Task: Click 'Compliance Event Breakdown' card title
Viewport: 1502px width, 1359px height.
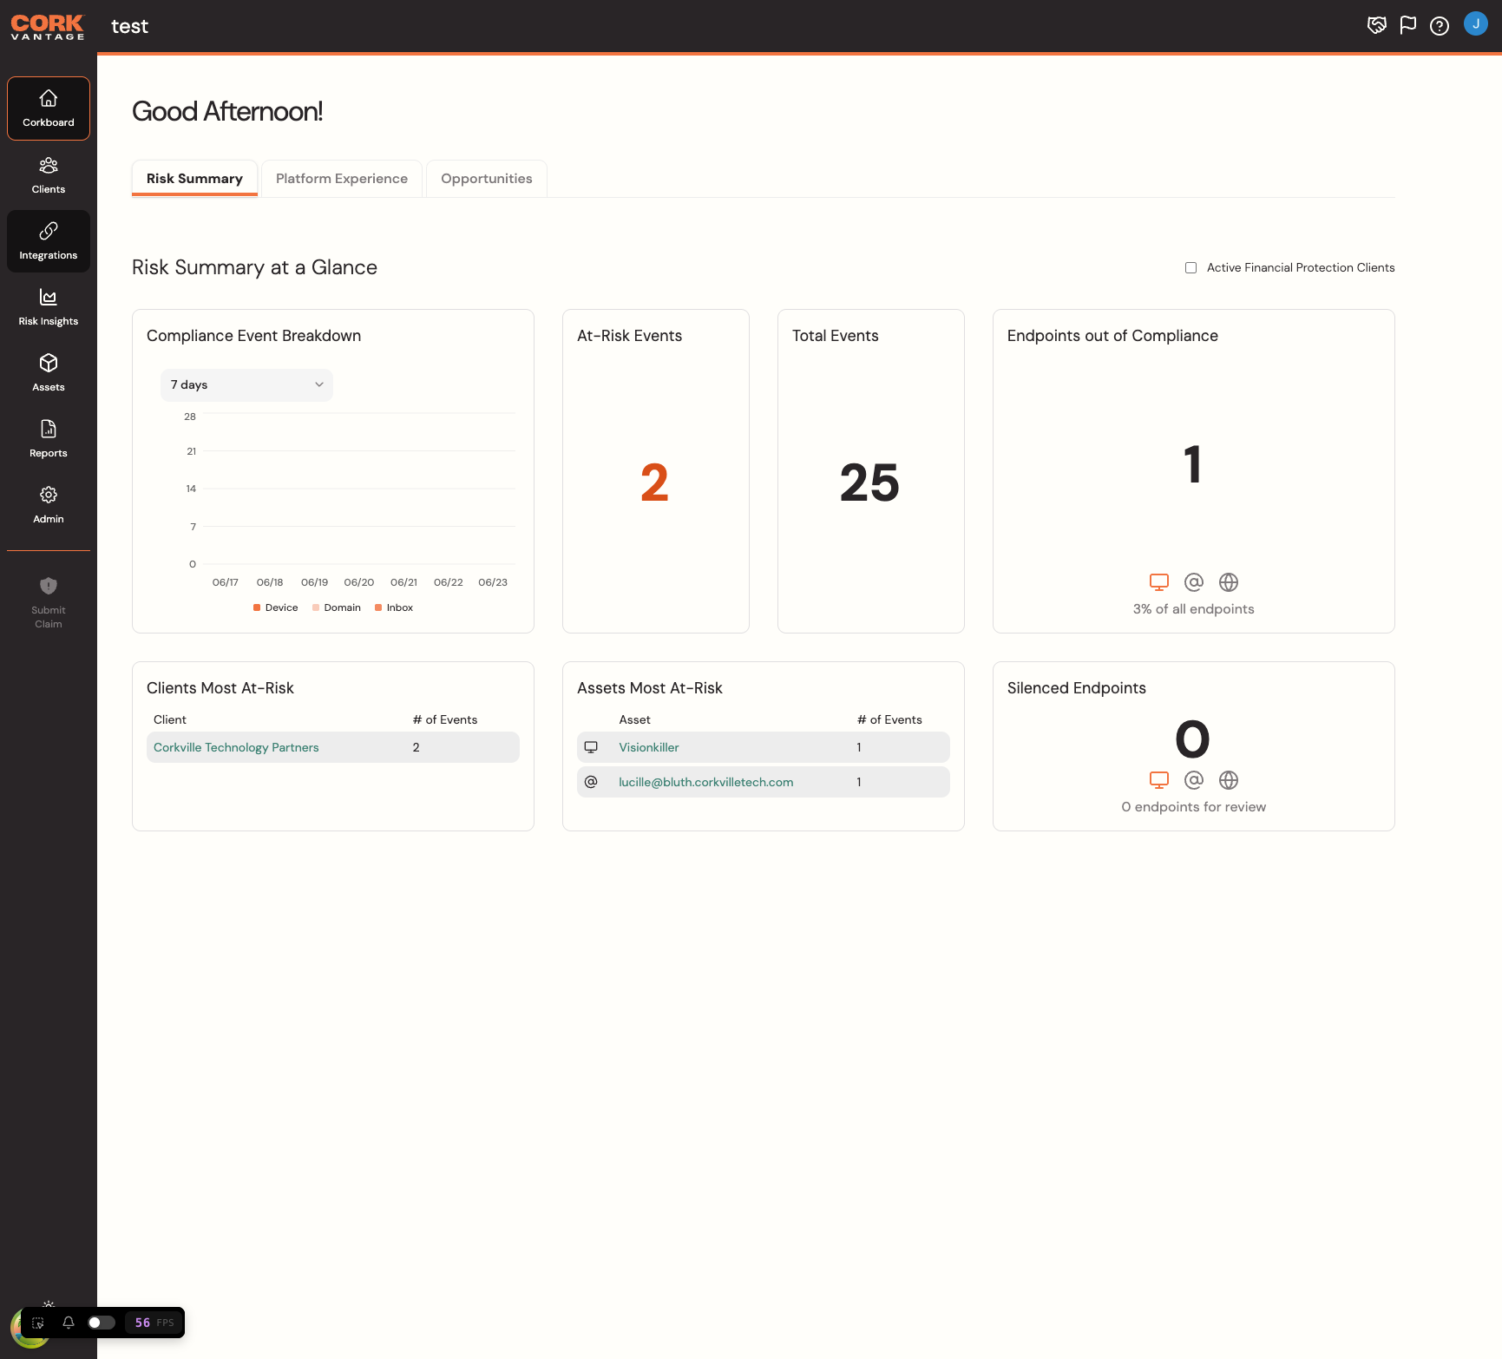Action: click(254, 336)
